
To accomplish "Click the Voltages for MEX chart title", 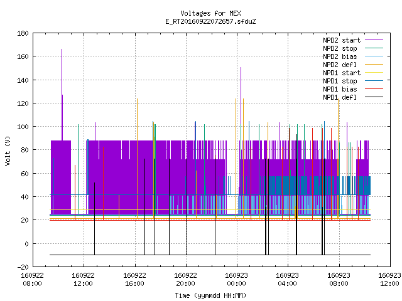I will click(x=210, y=13).
